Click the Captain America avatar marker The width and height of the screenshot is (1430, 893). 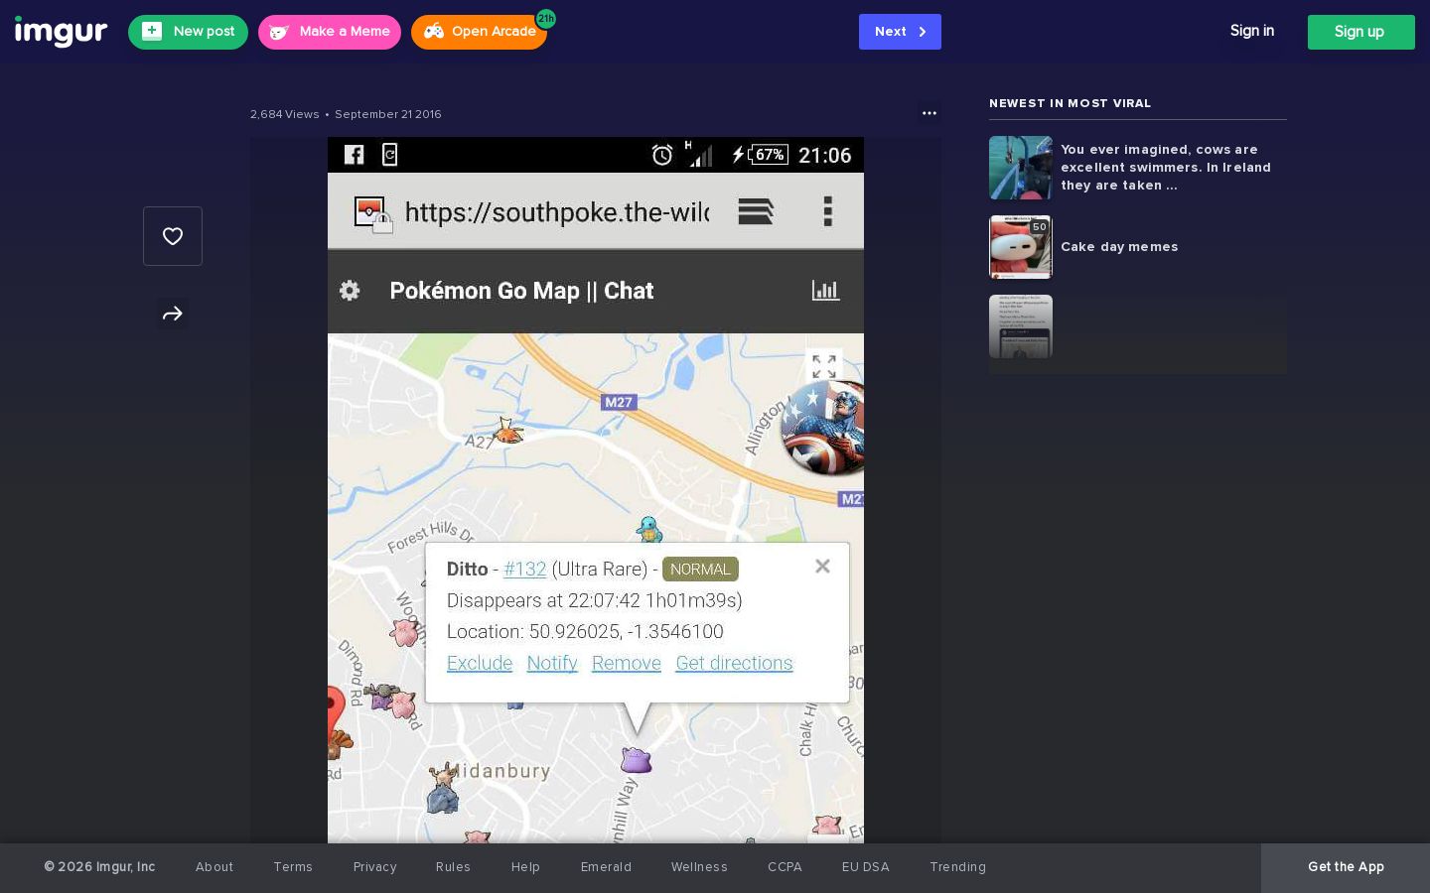pos(823,427)
